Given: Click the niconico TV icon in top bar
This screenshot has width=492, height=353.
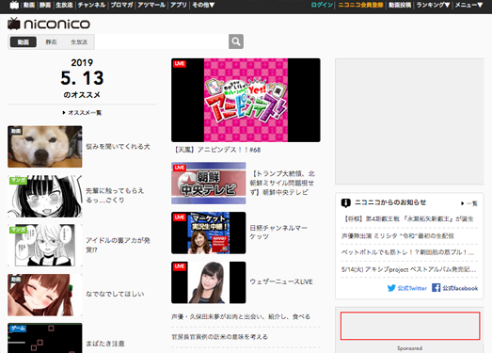Looking at the screenshot, I should [14, 5].
